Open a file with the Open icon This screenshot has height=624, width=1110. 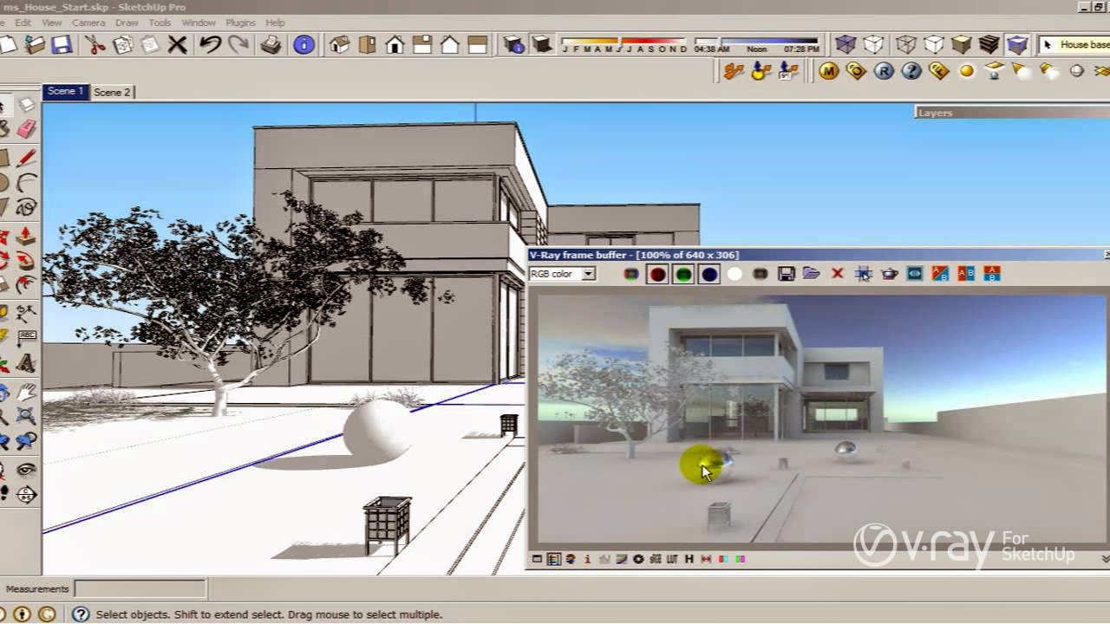[x=35, y=44]
